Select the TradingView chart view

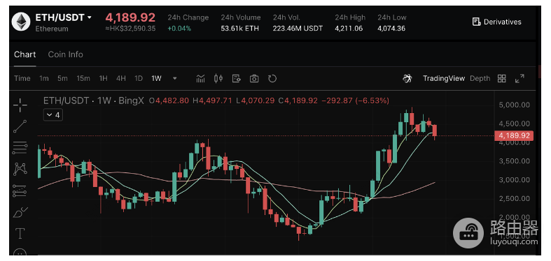(443, 78)
